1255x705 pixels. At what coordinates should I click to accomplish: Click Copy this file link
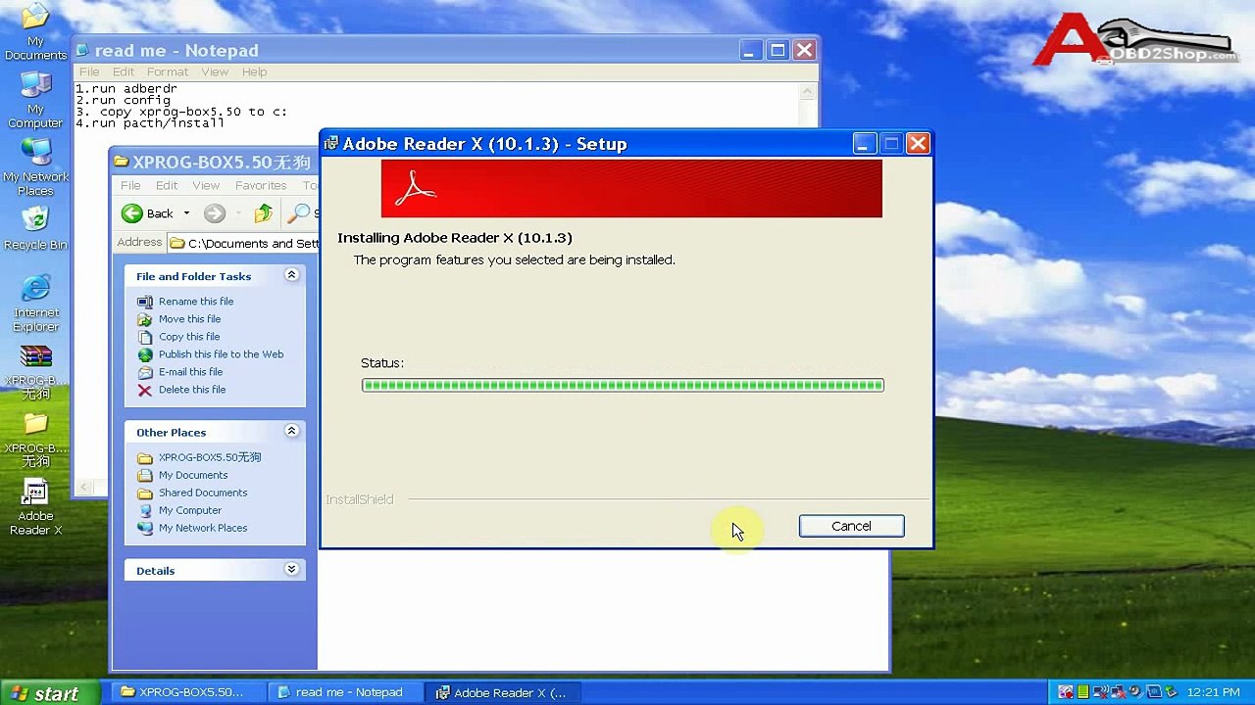point(178,337)
